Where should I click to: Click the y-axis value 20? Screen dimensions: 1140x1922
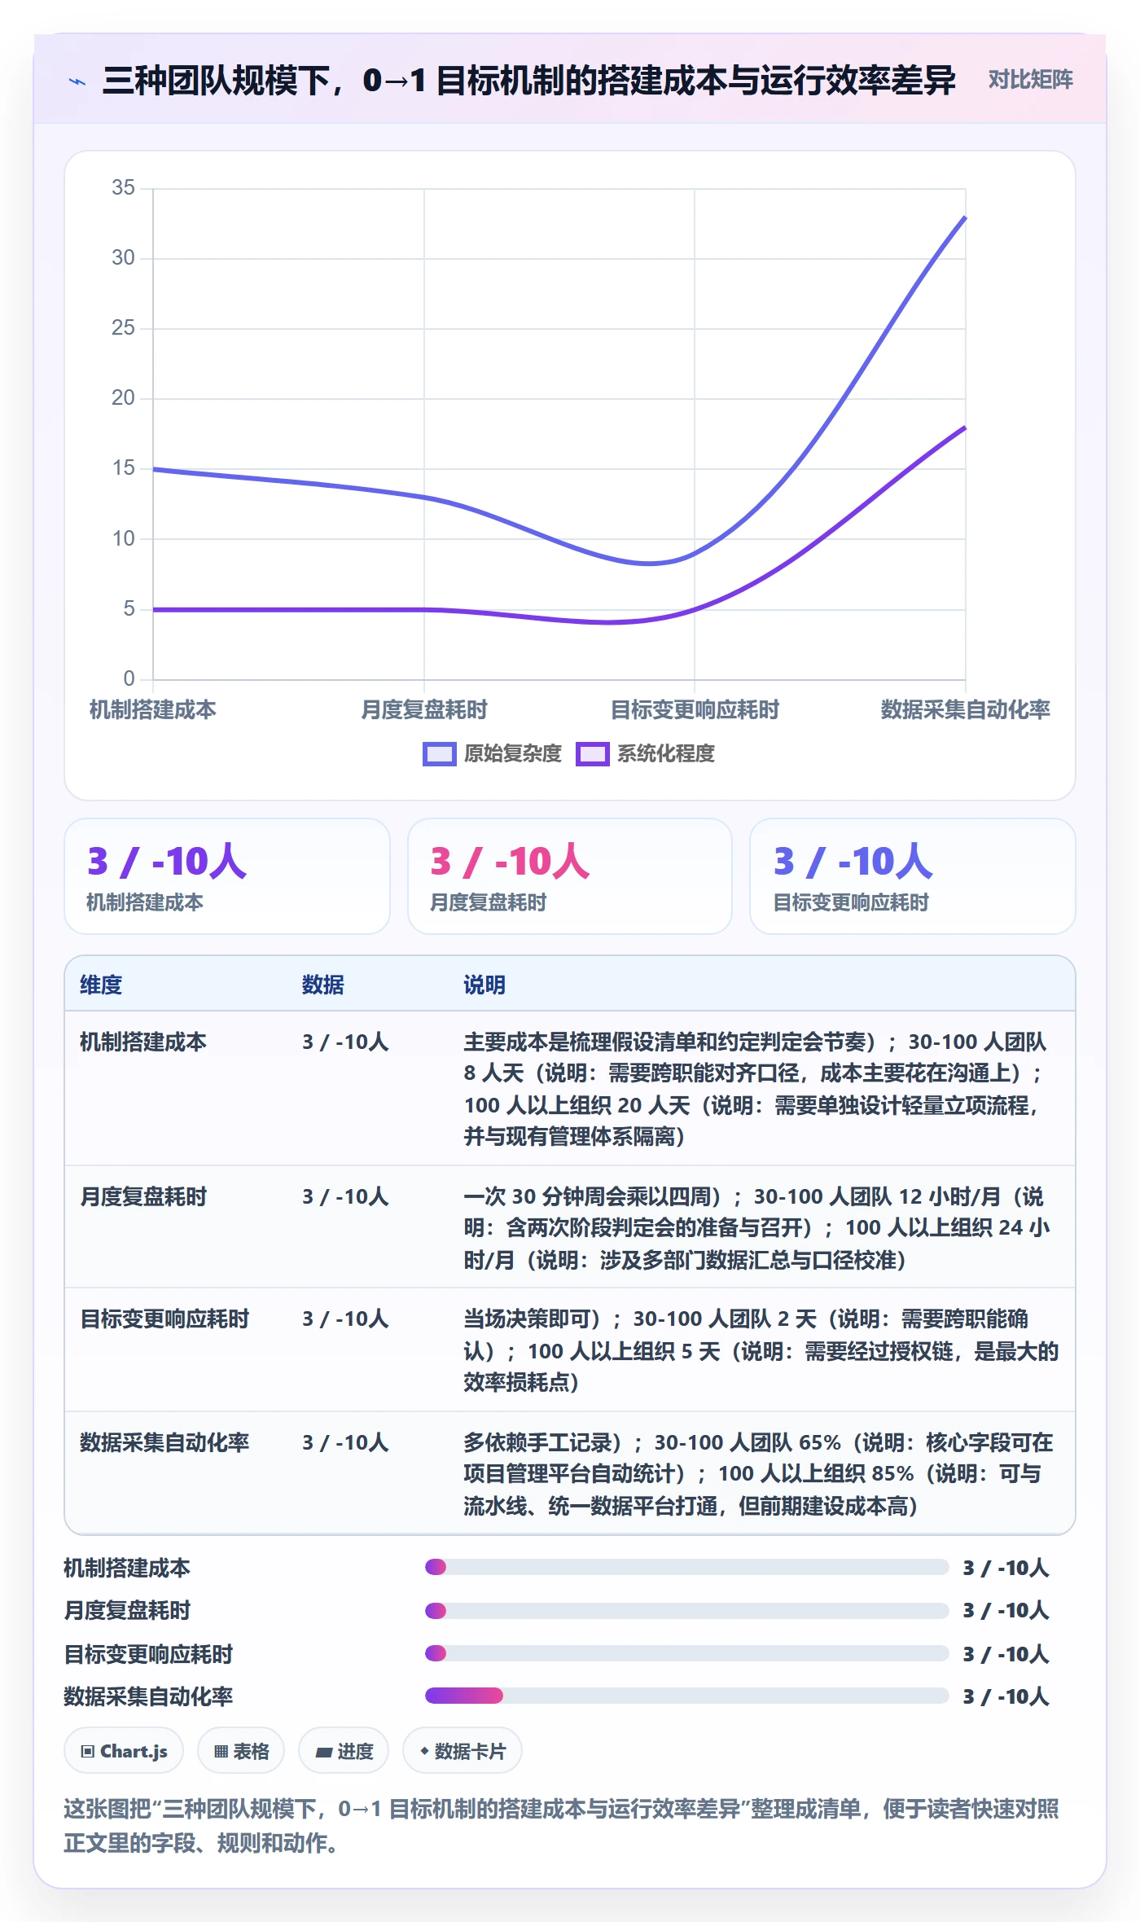123,398
